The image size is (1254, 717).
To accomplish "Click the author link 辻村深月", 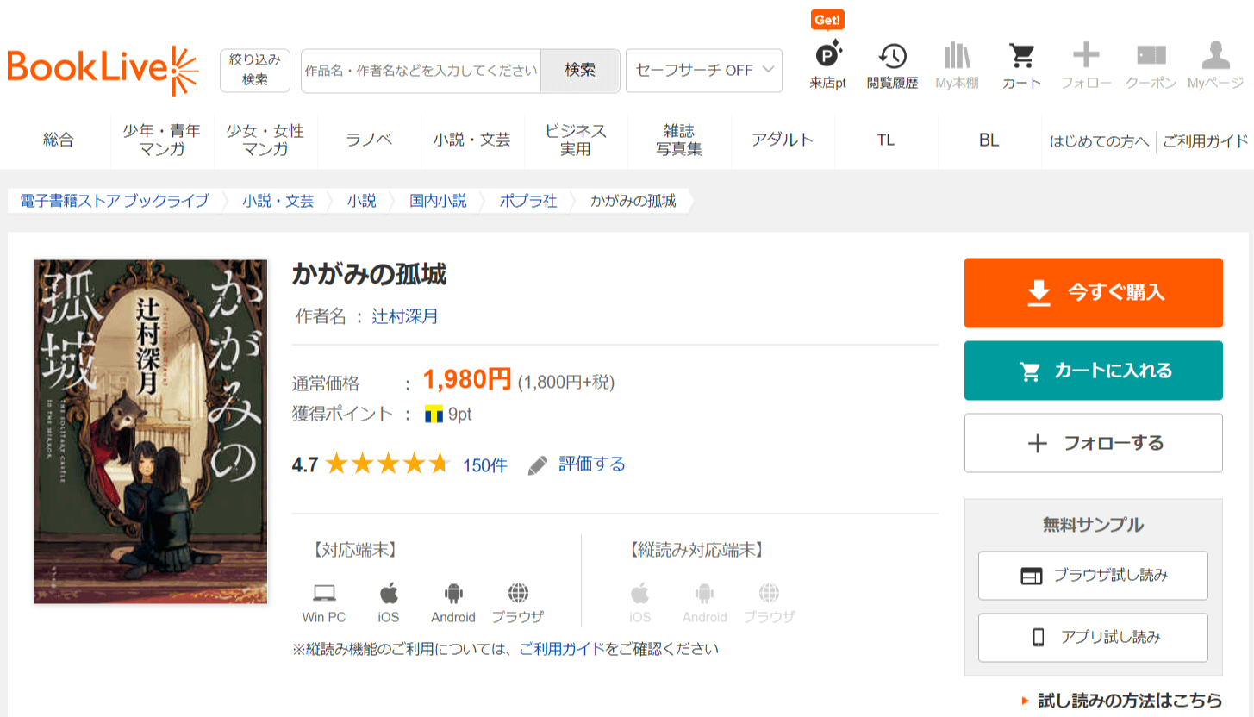I will click(405, 316).
